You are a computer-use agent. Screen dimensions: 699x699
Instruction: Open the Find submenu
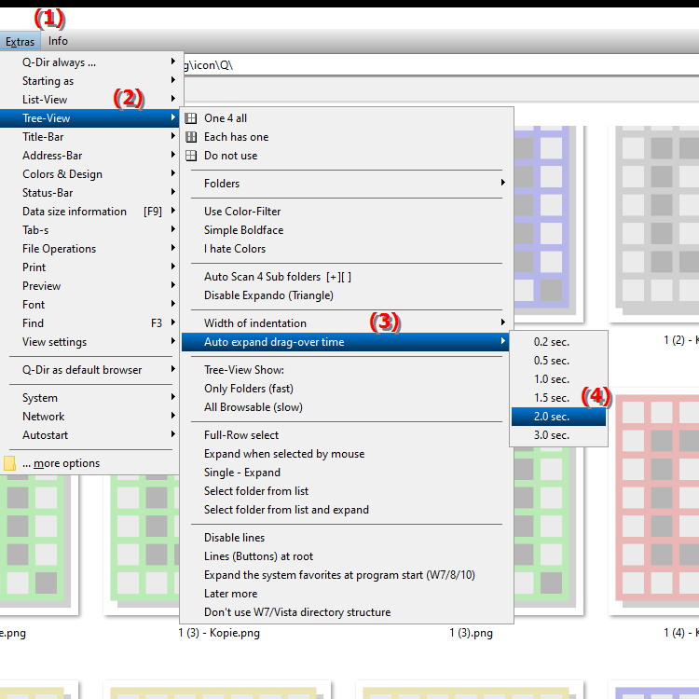pos(90,323)
